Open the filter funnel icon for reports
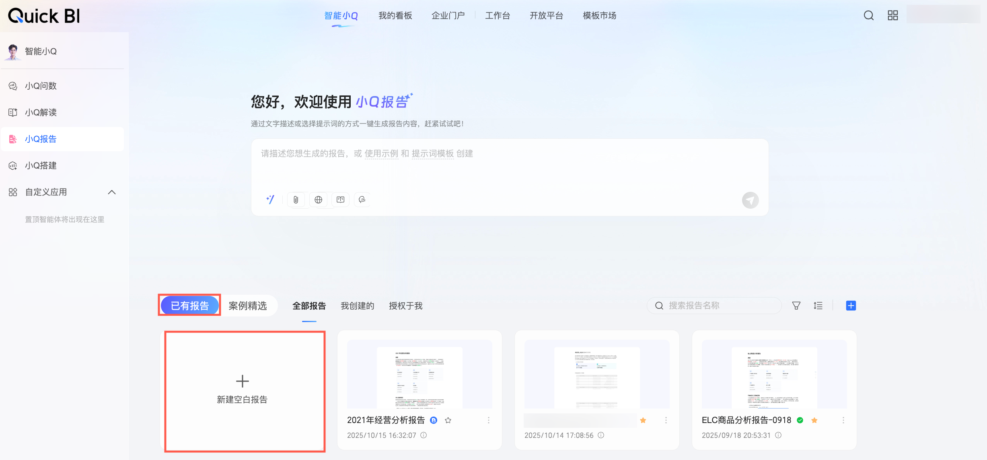987x460 pixels. [796, 306]
